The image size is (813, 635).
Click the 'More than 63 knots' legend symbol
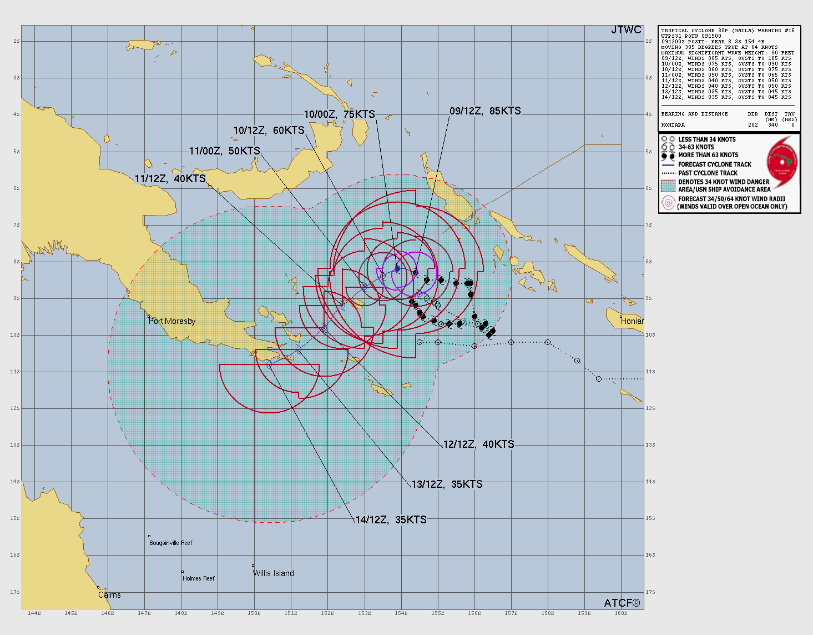click(x=668, y=156)
